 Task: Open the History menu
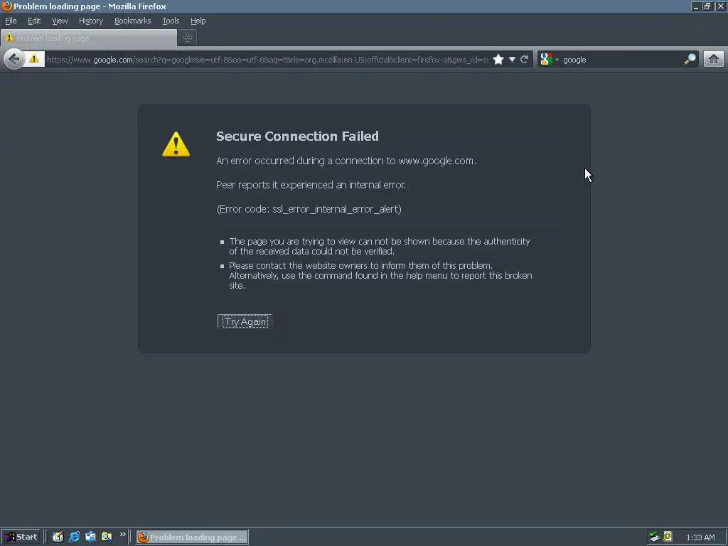tap(91, 21)
